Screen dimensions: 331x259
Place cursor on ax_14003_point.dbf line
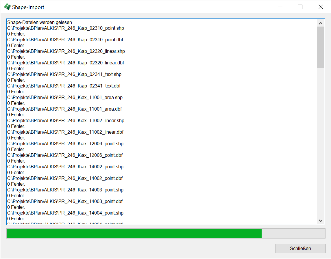click(65, 201)
